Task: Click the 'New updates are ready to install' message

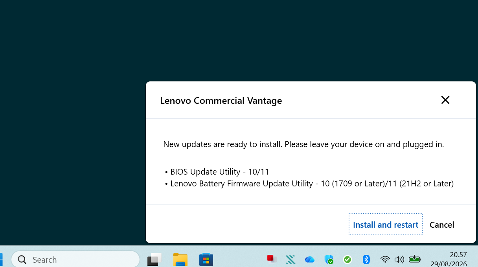Action: [x=303, y=144]
